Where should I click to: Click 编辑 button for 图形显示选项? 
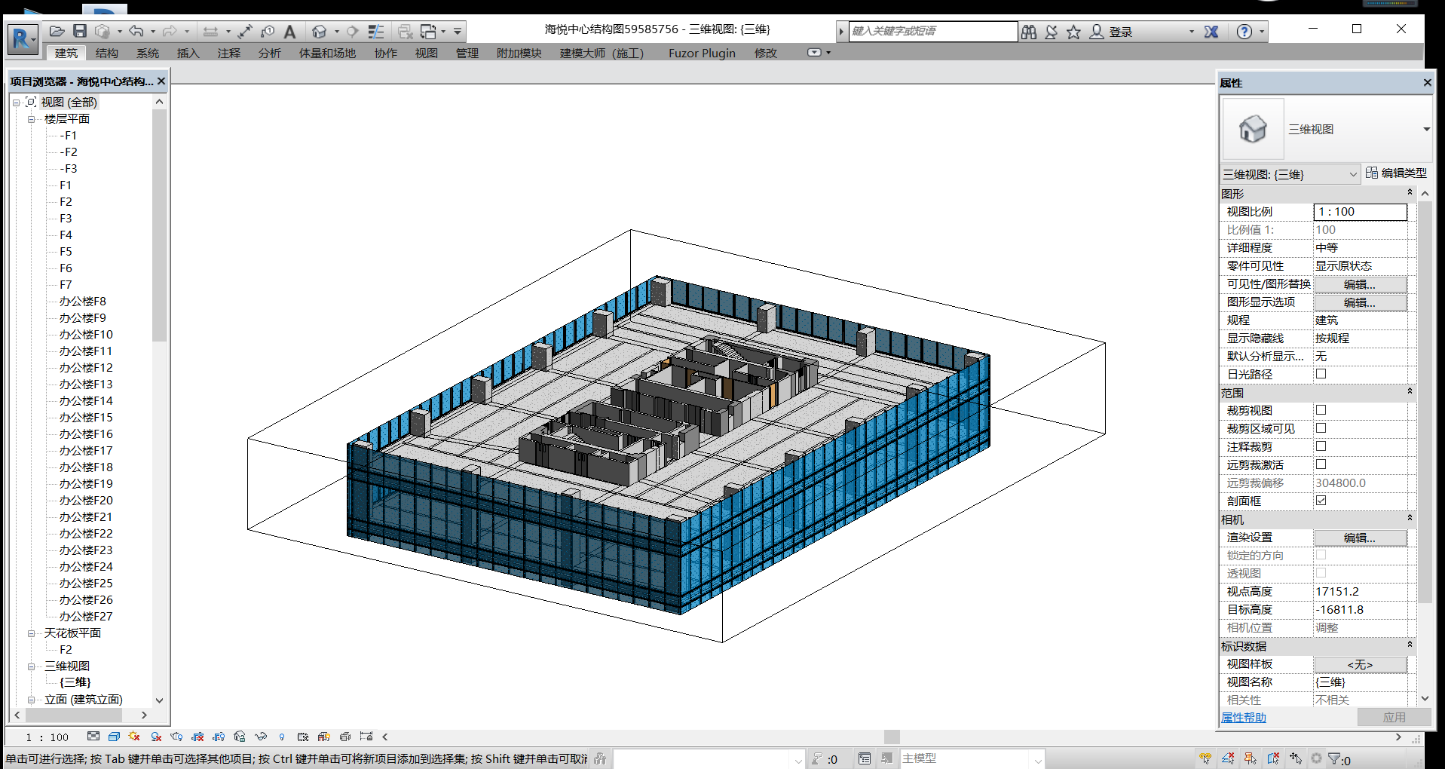[1360, 302]
